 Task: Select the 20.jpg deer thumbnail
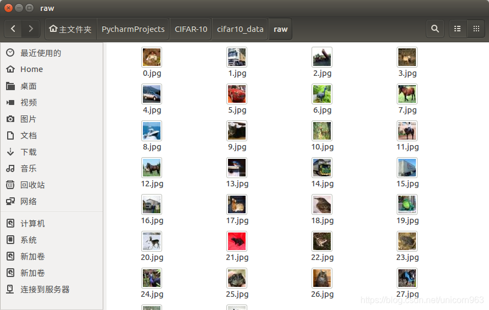152,241
